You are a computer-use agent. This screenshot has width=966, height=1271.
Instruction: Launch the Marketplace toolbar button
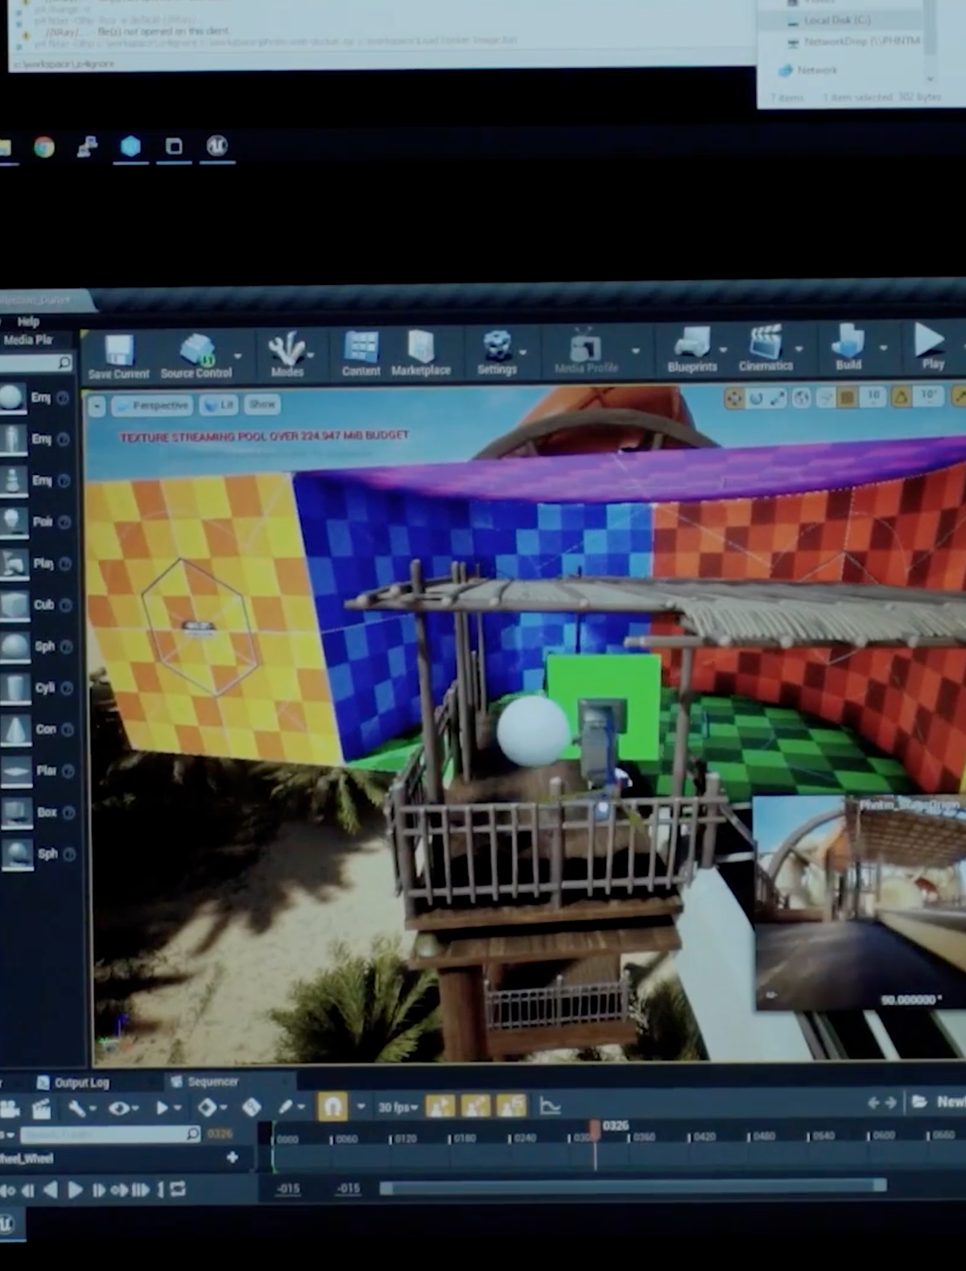(421, 353)
